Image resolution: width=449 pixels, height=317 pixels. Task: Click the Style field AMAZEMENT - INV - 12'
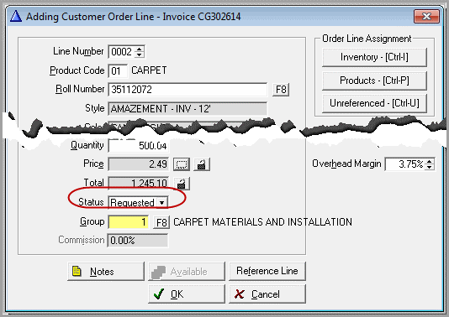pyautogui.click(x=188, y=109)
